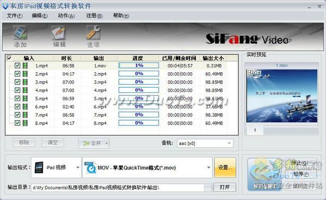The image size is (326, 200).
Task: Click the 时长 column header
Action: [x=67, y=58]
